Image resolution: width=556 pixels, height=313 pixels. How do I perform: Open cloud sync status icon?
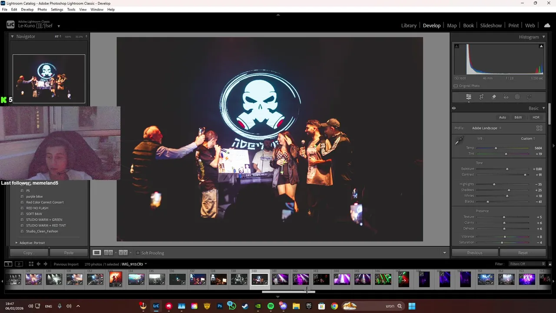(x=547, y=26)
